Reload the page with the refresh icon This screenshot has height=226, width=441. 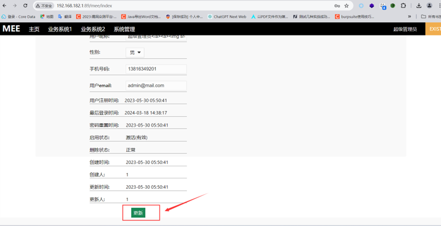click(26, 6)
